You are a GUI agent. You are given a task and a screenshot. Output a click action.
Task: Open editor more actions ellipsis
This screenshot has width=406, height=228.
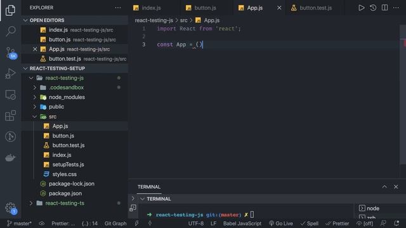(x=396, y=8)
